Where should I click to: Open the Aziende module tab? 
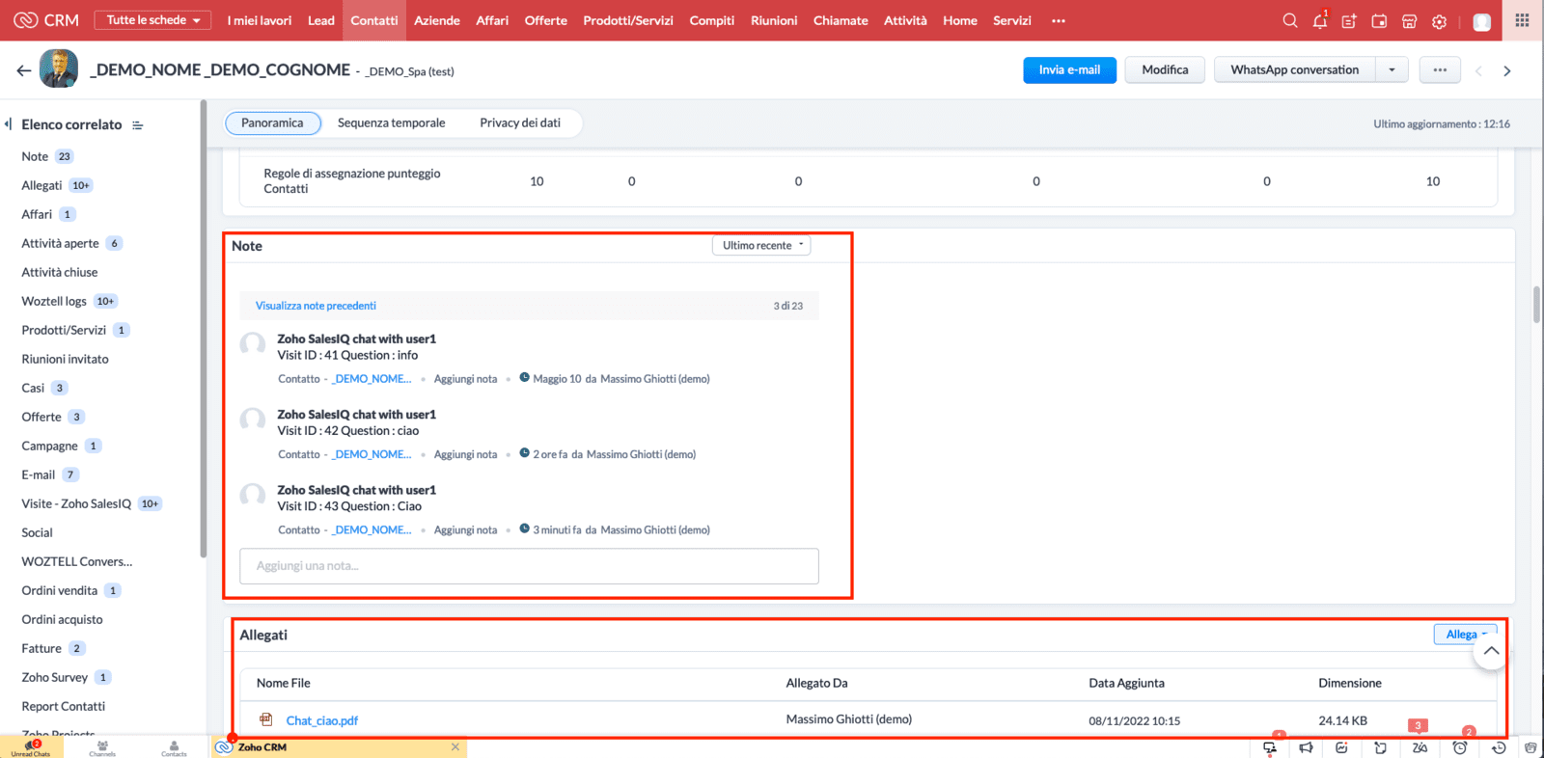coord(437,20)
